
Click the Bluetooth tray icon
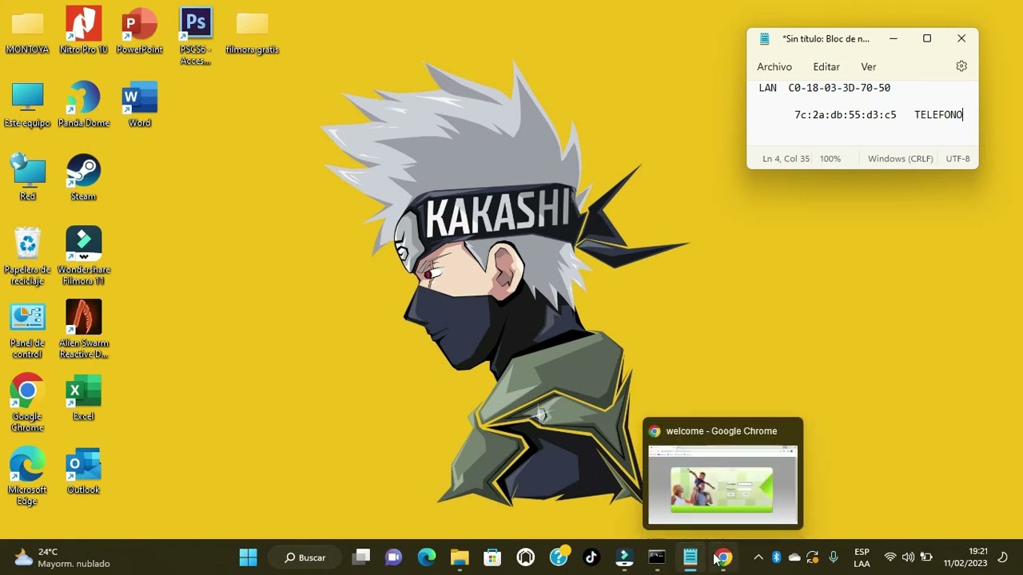[x=776, y=557]
